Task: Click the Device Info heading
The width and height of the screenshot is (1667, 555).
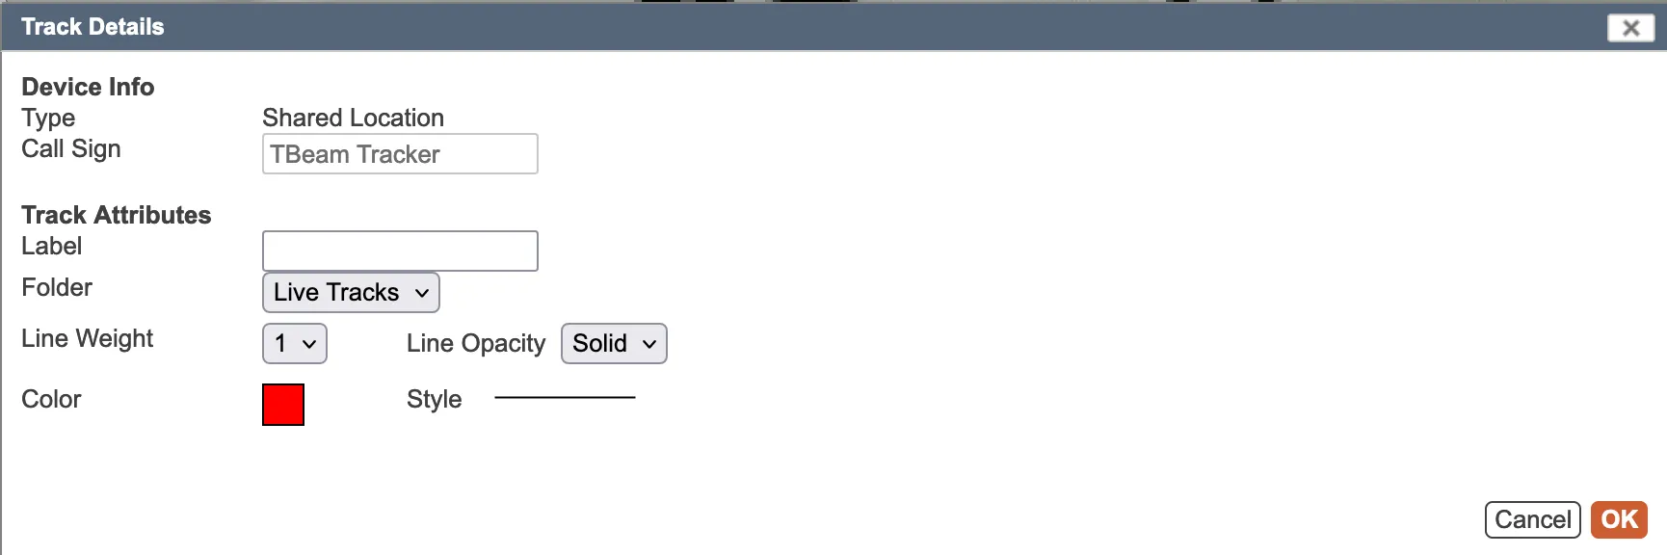Action: point(88,87)
